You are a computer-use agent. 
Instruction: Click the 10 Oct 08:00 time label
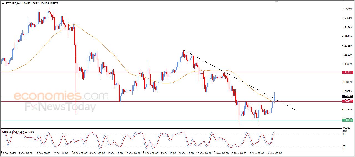click(80, 153)
